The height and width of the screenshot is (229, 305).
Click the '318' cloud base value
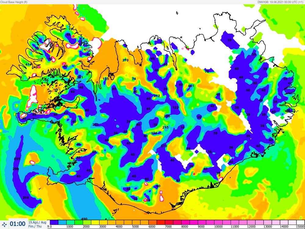pyautogui.click(x=154, y=133)
